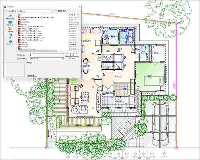Toggle the preview checkbox
This screenshot has height=160, width=200.
pyautogui.click(x=27, y=63)
